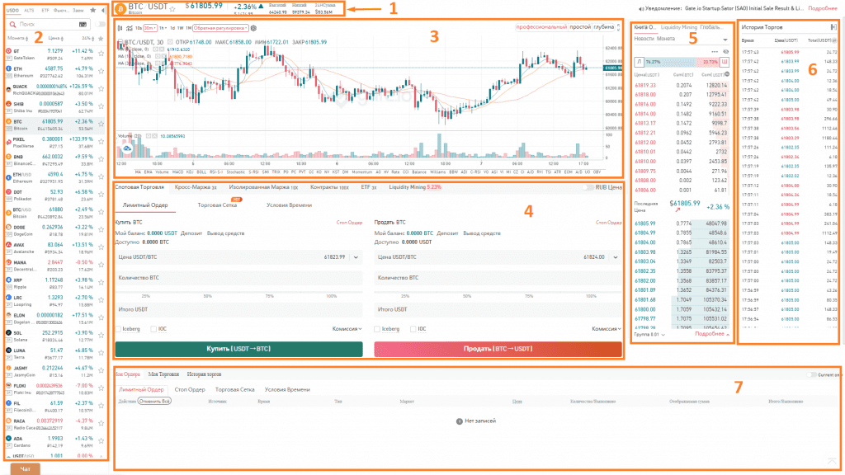This screenshot has height=475, width=845.
Task: Expand Комиссия in sell form
Action: (x=607, y=328)
